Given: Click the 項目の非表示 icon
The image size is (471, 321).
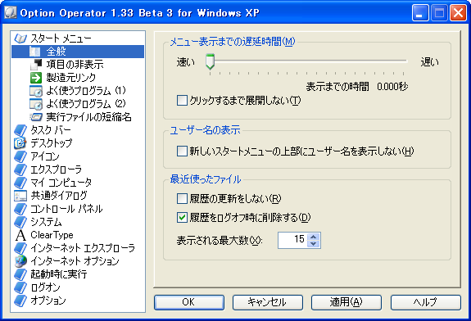Looking at the screenshot, I should [x=36, y=65].
